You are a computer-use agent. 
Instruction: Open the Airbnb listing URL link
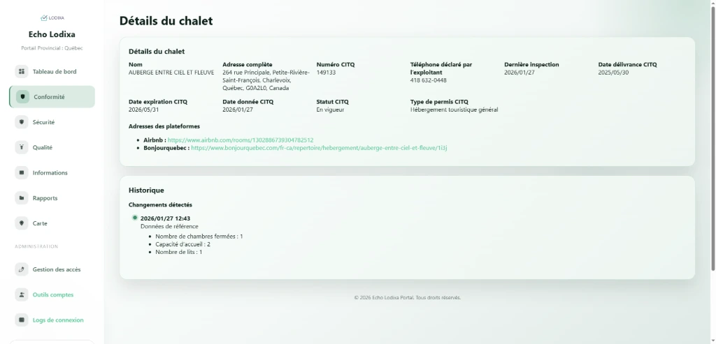241,140
